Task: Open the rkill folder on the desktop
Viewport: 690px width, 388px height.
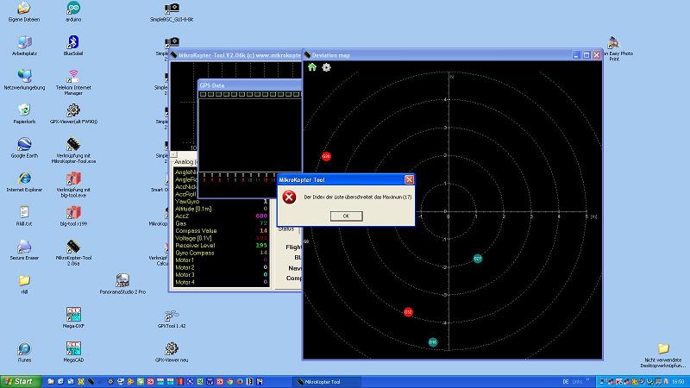Action: pos(24,284)
